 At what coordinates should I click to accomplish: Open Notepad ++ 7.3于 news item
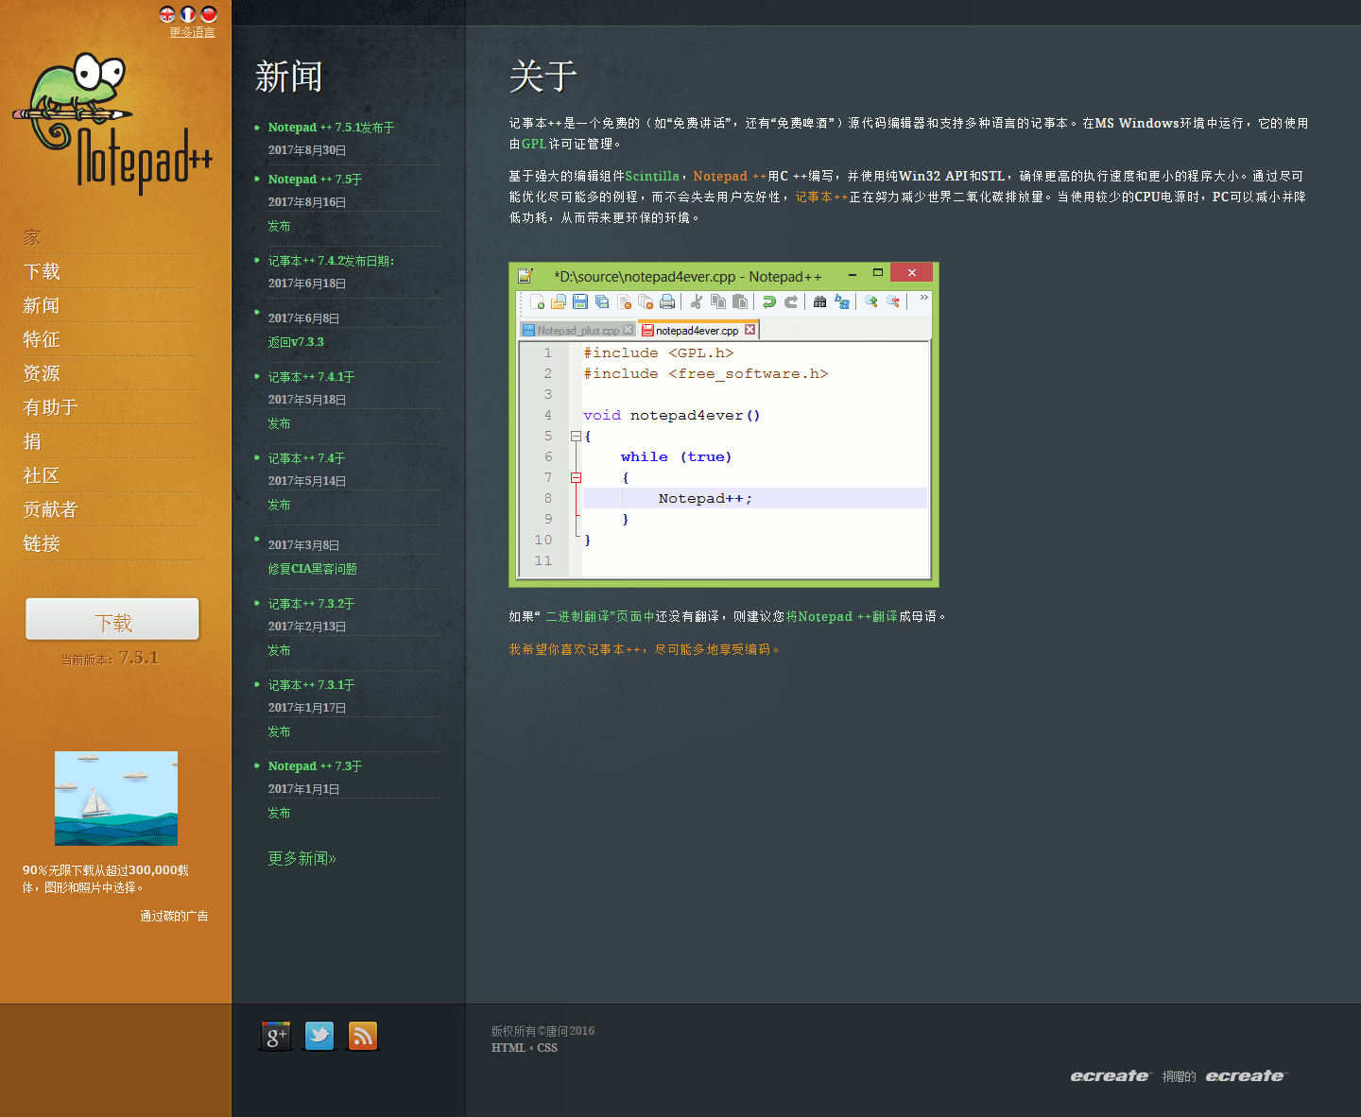pos(315,766)
